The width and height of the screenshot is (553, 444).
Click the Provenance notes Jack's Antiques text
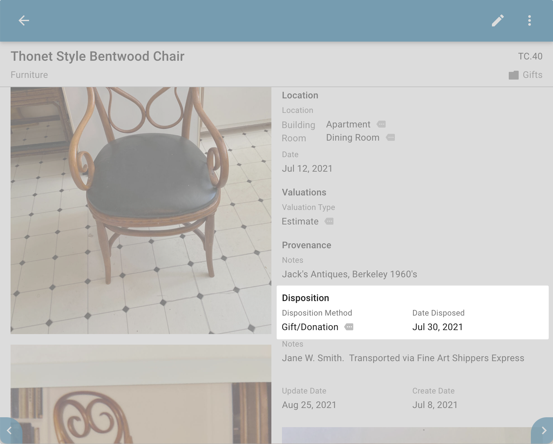350,274
